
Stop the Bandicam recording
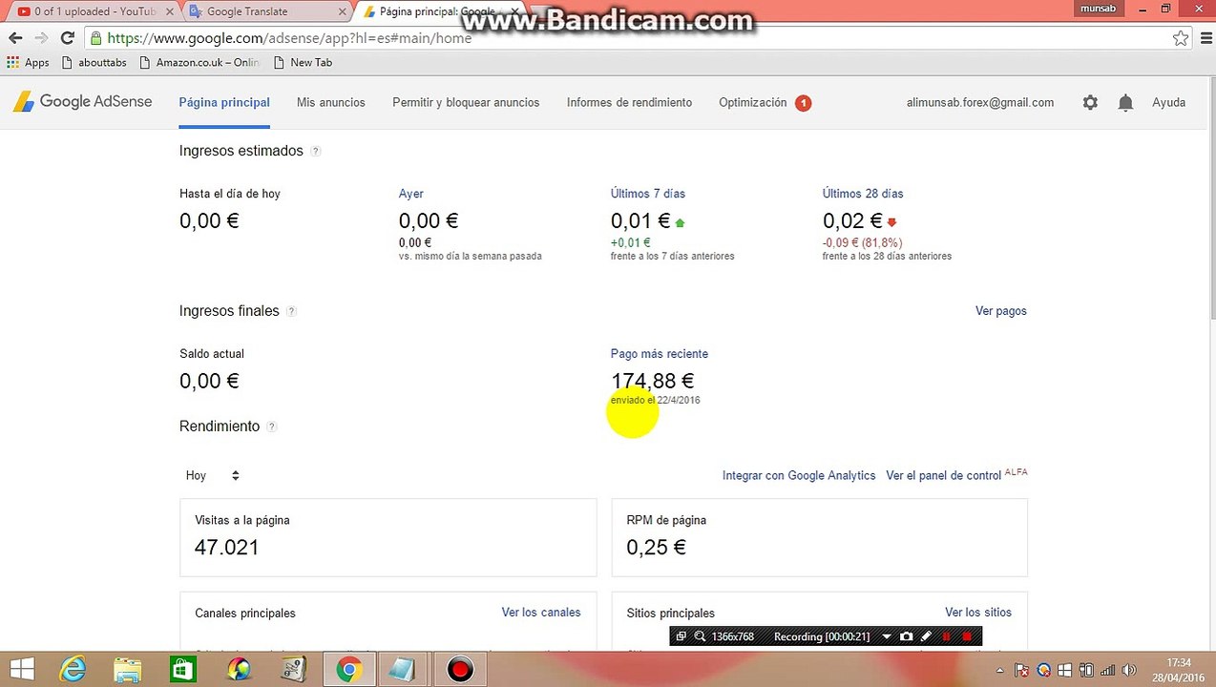click(966, 636)
